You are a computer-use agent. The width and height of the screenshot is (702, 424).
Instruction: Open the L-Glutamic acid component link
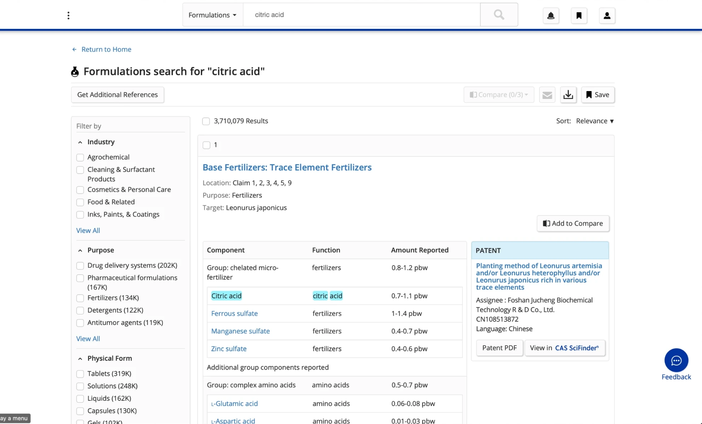(x=234, y=404)
